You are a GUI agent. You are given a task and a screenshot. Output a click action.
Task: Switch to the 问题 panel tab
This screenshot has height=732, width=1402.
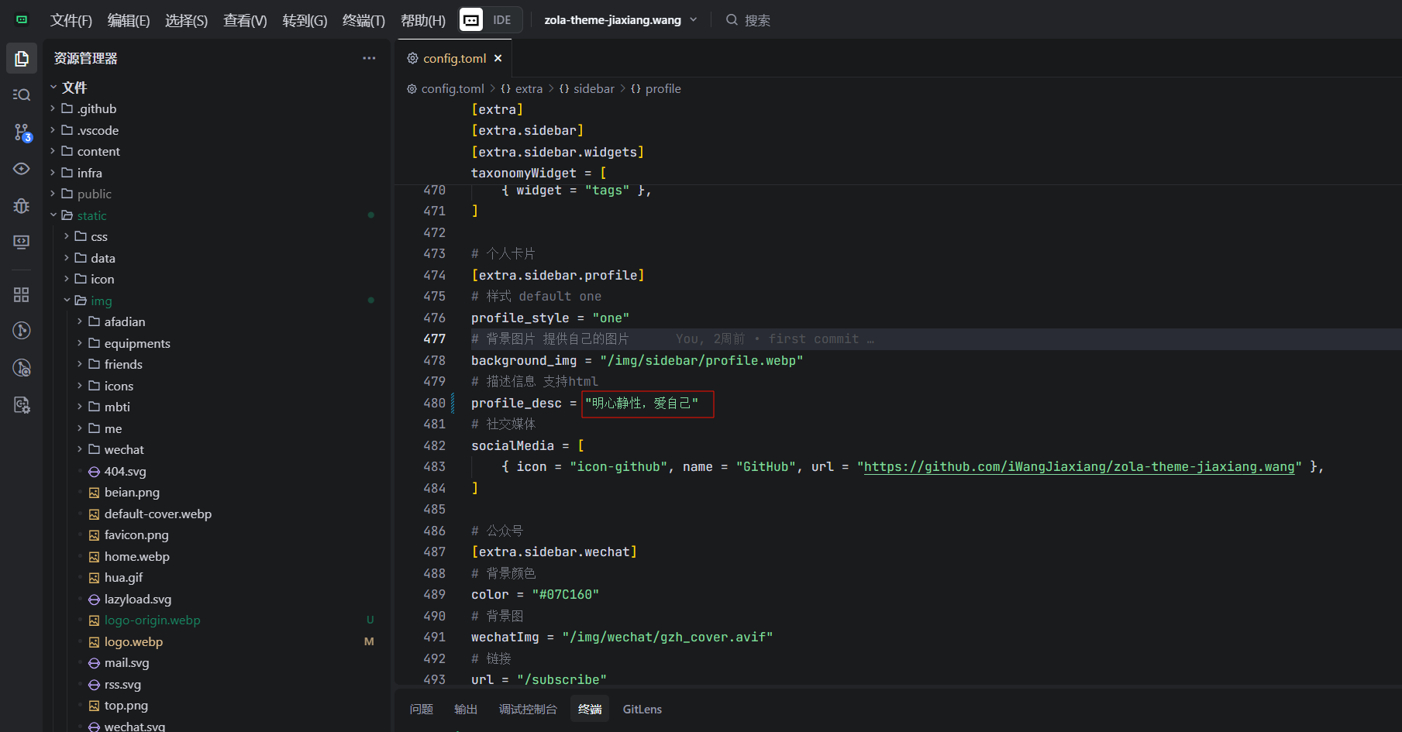pyautogui.click(x=422, y=709)
